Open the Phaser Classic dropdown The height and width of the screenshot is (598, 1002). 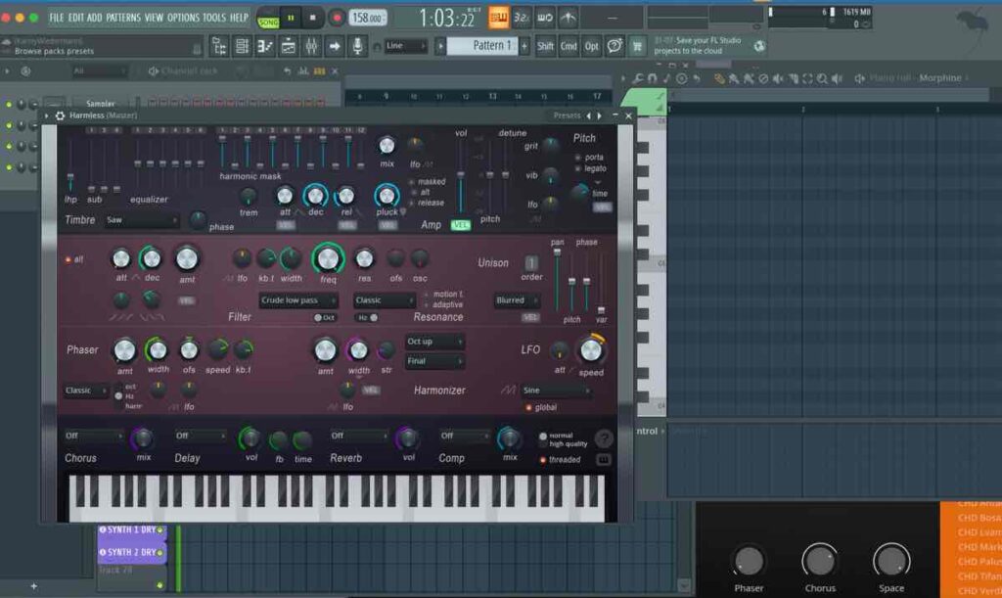[86, 391]
